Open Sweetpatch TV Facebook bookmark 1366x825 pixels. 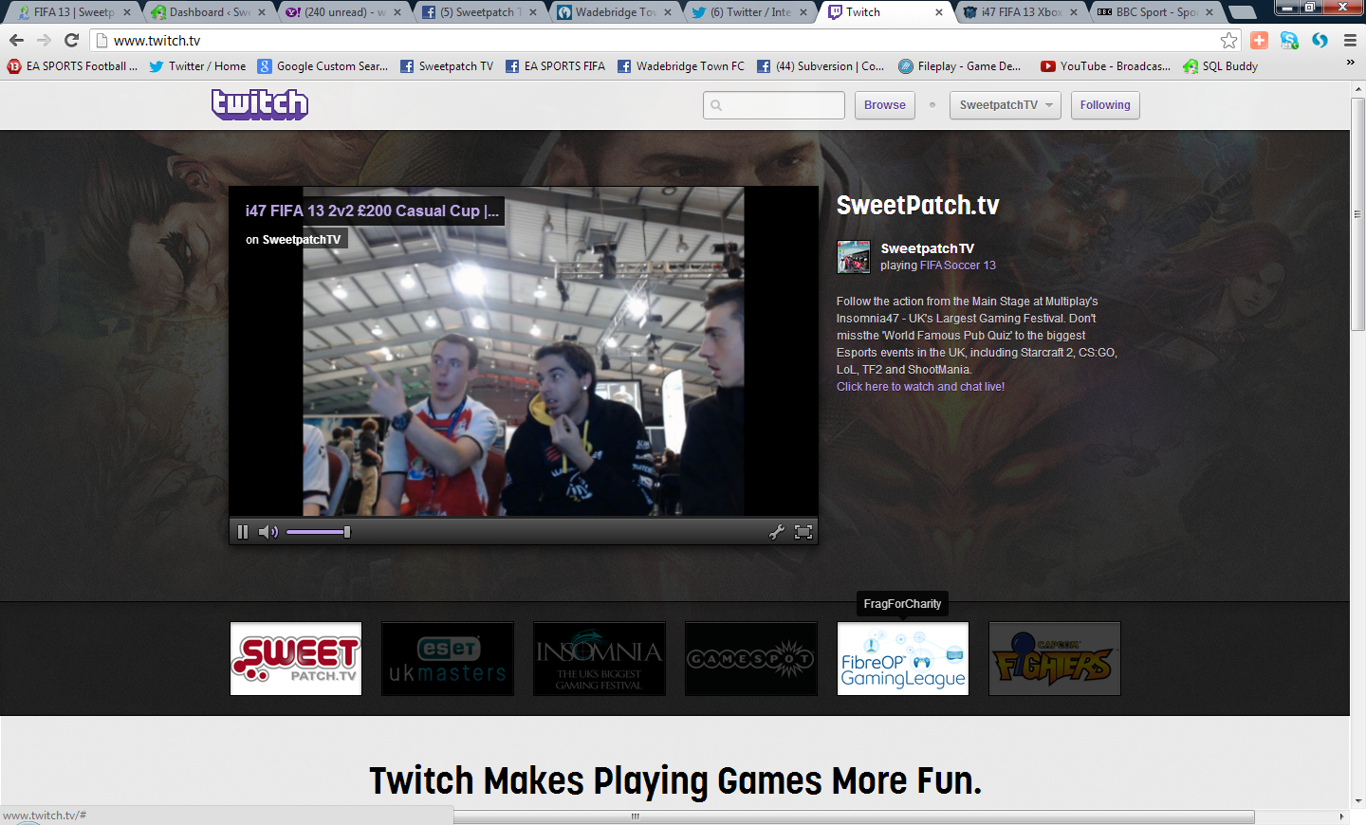coord(447,66)
